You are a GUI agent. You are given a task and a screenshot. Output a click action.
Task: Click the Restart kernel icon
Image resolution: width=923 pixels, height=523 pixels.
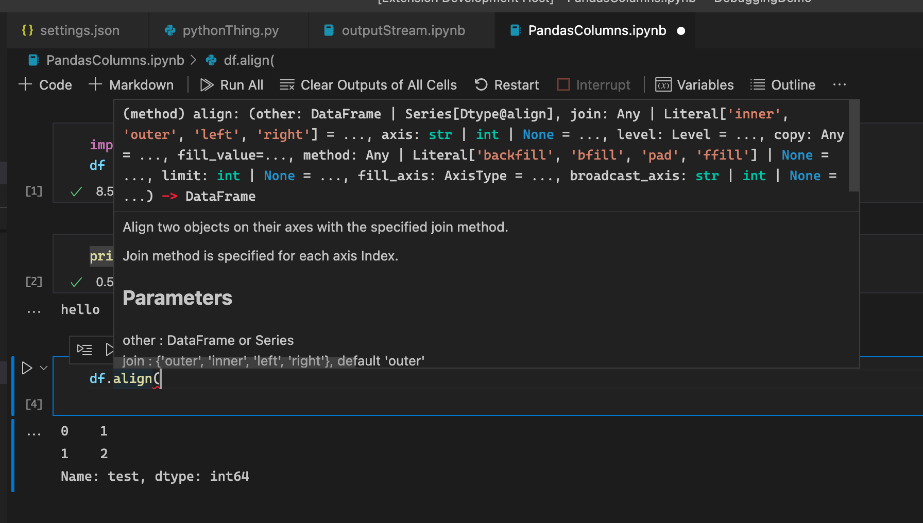pyautogui.click(x=480, y=84)
